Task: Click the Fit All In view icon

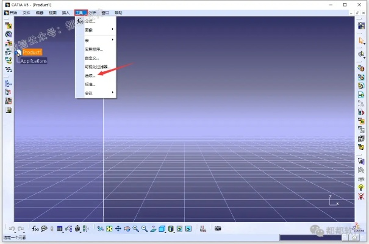Action: pyautogui.click(x=109, y=229)
